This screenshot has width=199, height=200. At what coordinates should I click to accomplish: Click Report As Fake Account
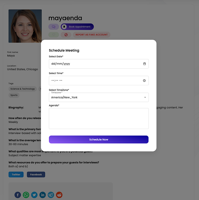(92, 35)
